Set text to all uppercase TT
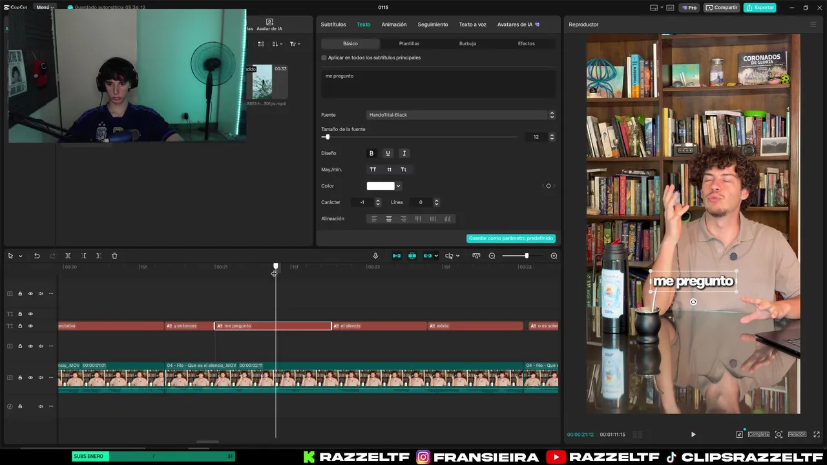Viewport: 827px width, 465px height. pyautogui.click(x=373, y=169)
